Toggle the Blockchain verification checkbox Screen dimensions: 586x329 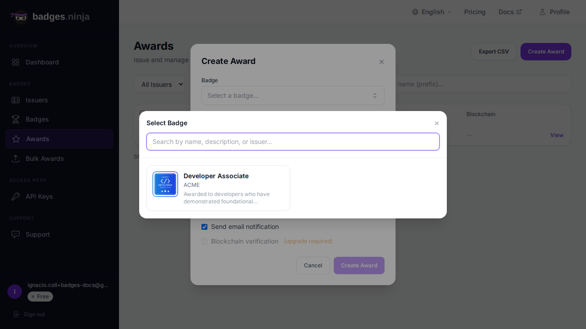coord(205,241)
